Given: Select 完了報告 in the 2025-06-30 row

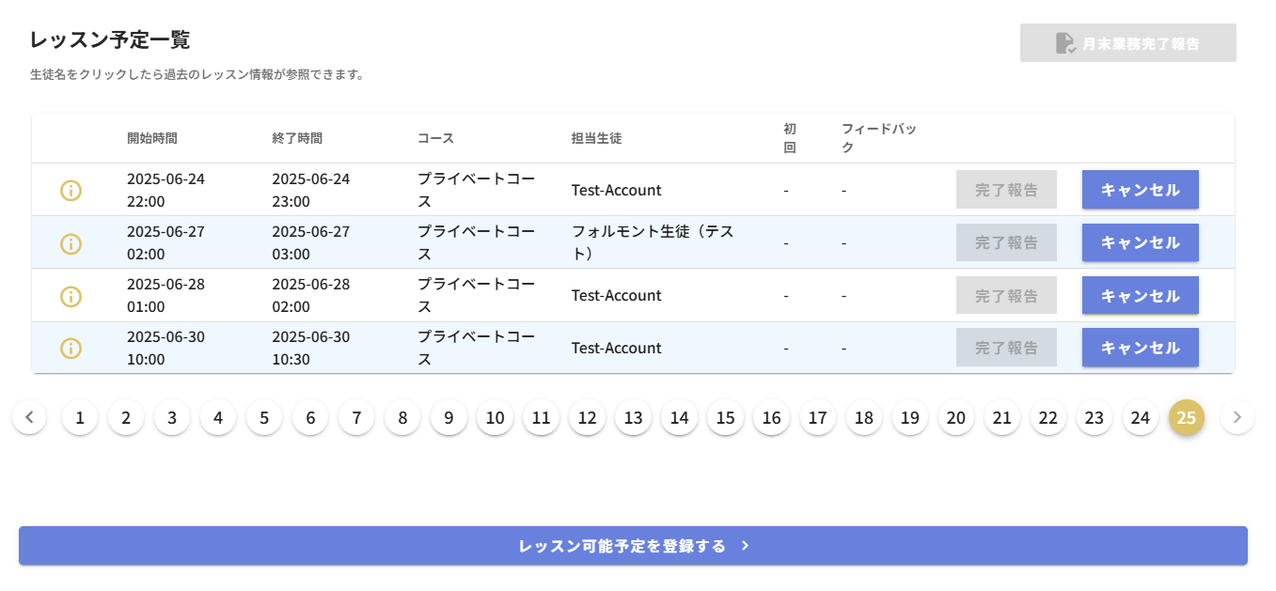Looking at the screenshot, I should click(x=1006, y=348).
